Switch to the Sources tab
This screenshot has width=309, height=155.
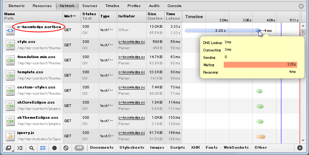[x=90, y=6]
